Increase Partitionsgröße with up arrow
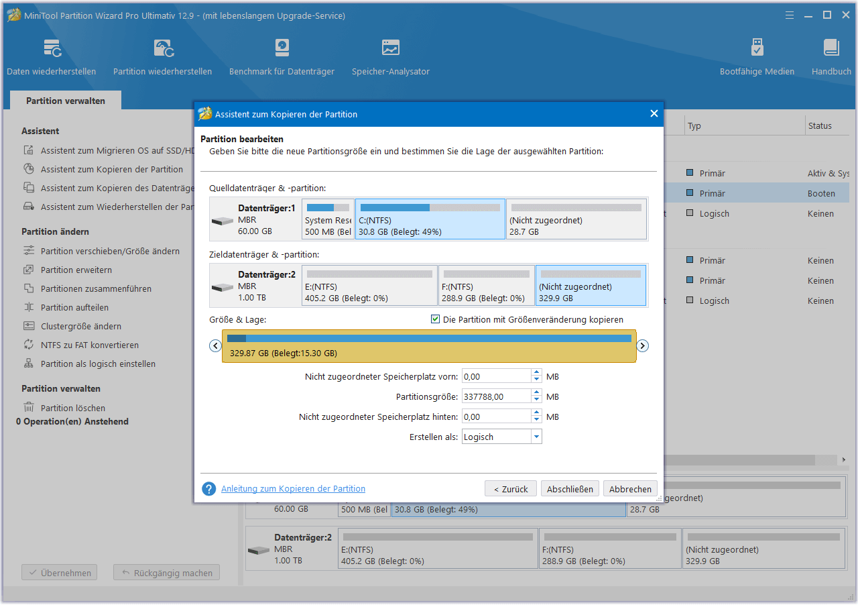858x605 pixels. 536,393
